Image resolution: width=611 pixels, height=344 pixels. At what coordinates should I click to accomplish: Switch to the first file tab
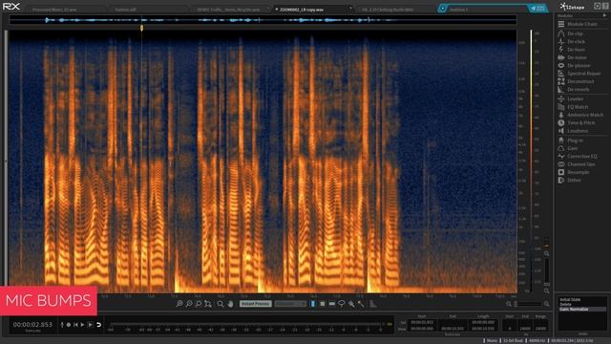tap(54, 10)
